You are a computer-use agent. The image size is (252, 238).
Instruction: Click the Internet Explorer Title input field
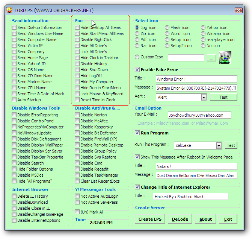pos(190,196)
